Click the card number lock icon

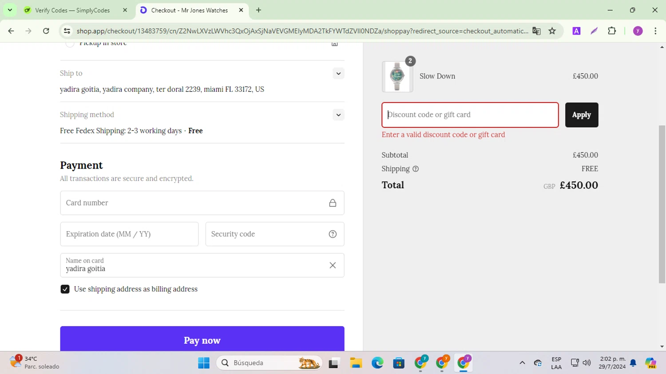coord(333,203)
